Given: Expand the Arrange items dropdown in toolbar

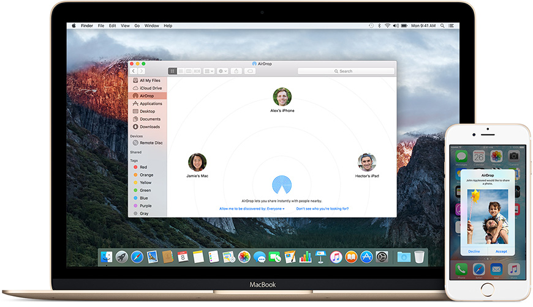Looking at the screenshot, I should 209,71.
